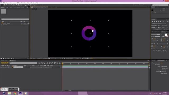
Task: Toggle Transparency Grid in viewer
Action: click(x=64, y=58)
